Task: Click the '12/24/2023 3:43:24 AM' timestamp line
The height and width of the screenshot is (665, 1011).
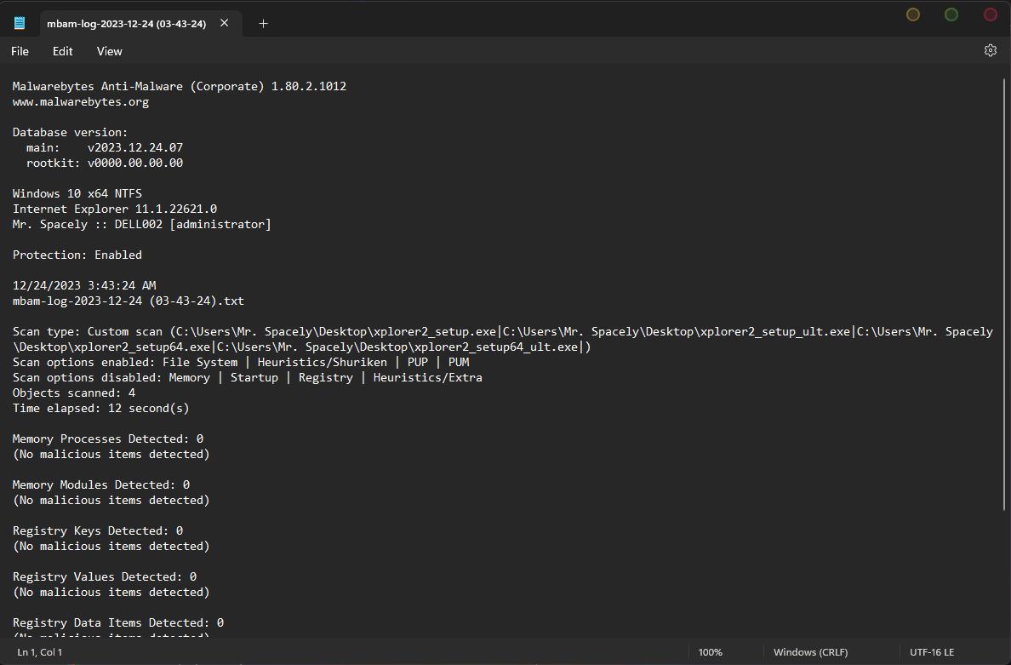Action: coord(84,285)
